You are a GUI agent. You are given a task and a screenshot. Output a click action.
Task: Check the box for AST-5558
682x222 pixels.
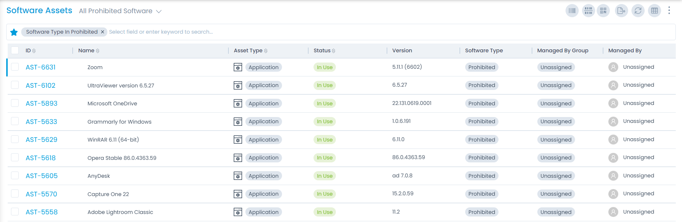point(15,211)
